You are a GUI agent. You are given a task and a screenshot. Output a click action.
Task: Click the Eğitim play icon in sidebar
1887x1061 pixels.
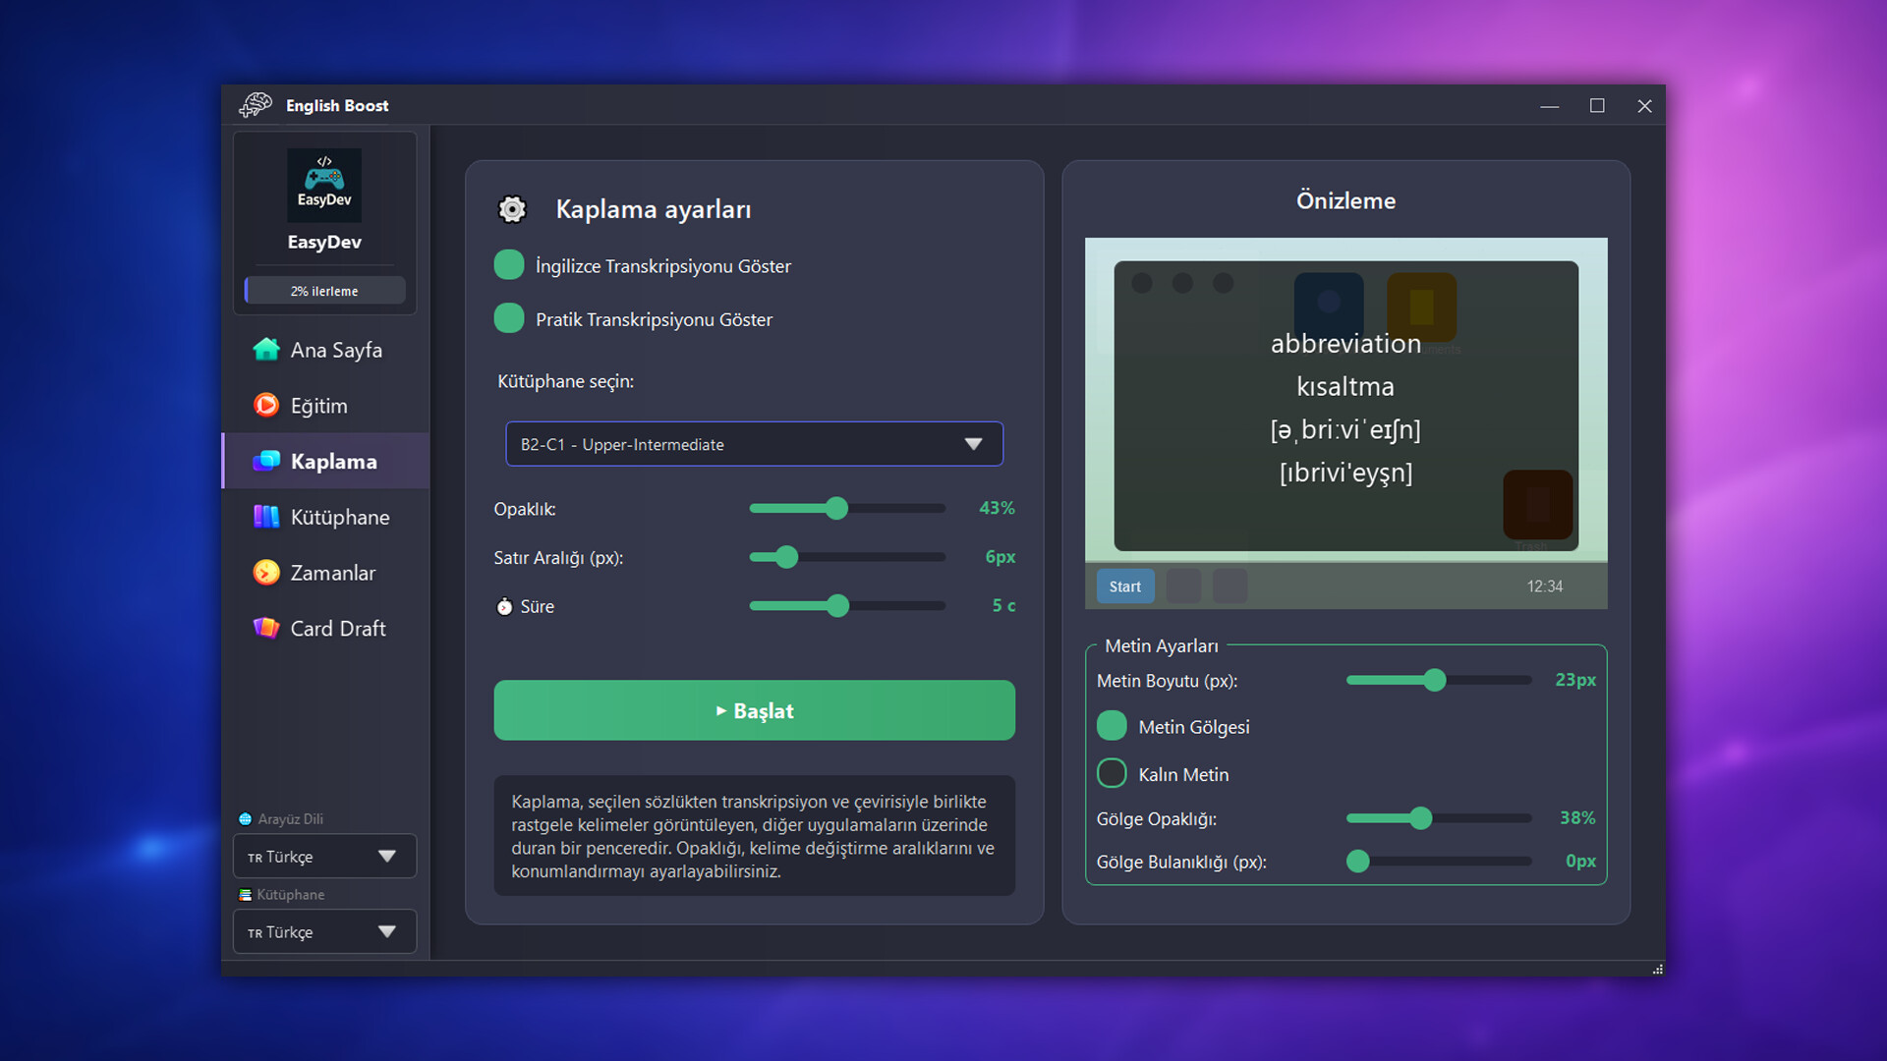[266, 406]
